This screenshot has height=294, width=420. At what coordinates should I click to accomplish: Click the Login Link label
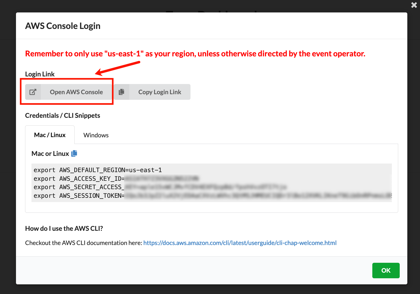(40, 74)
